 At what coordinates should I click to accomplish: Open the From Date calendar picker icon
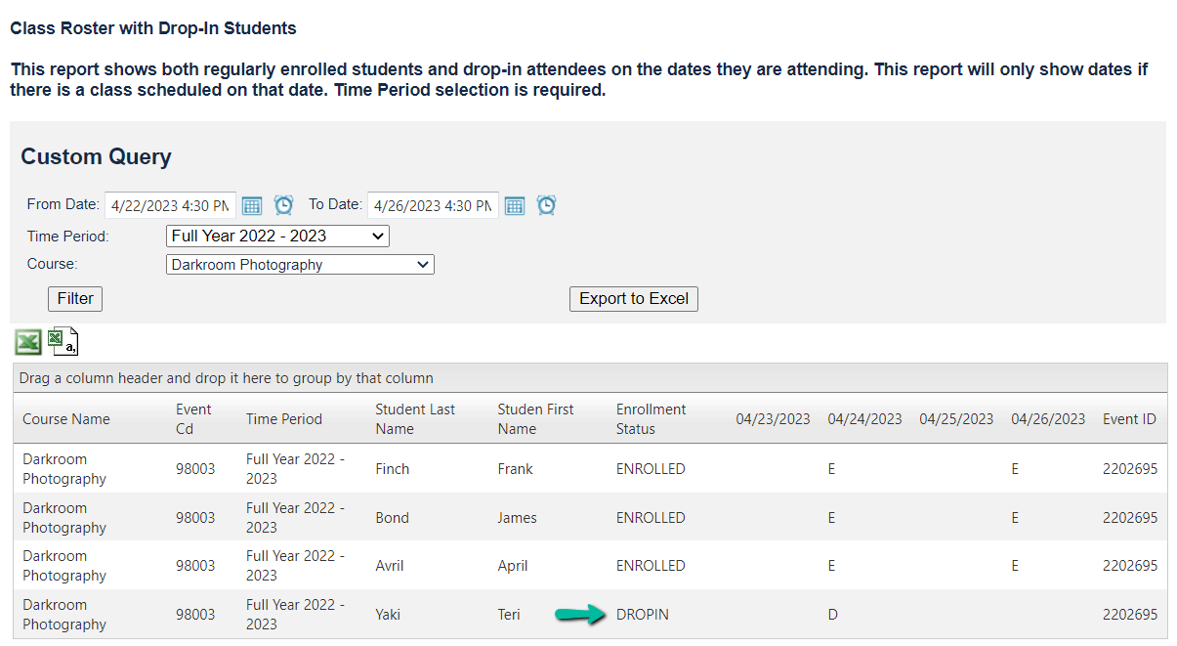(x=252, y=205)
